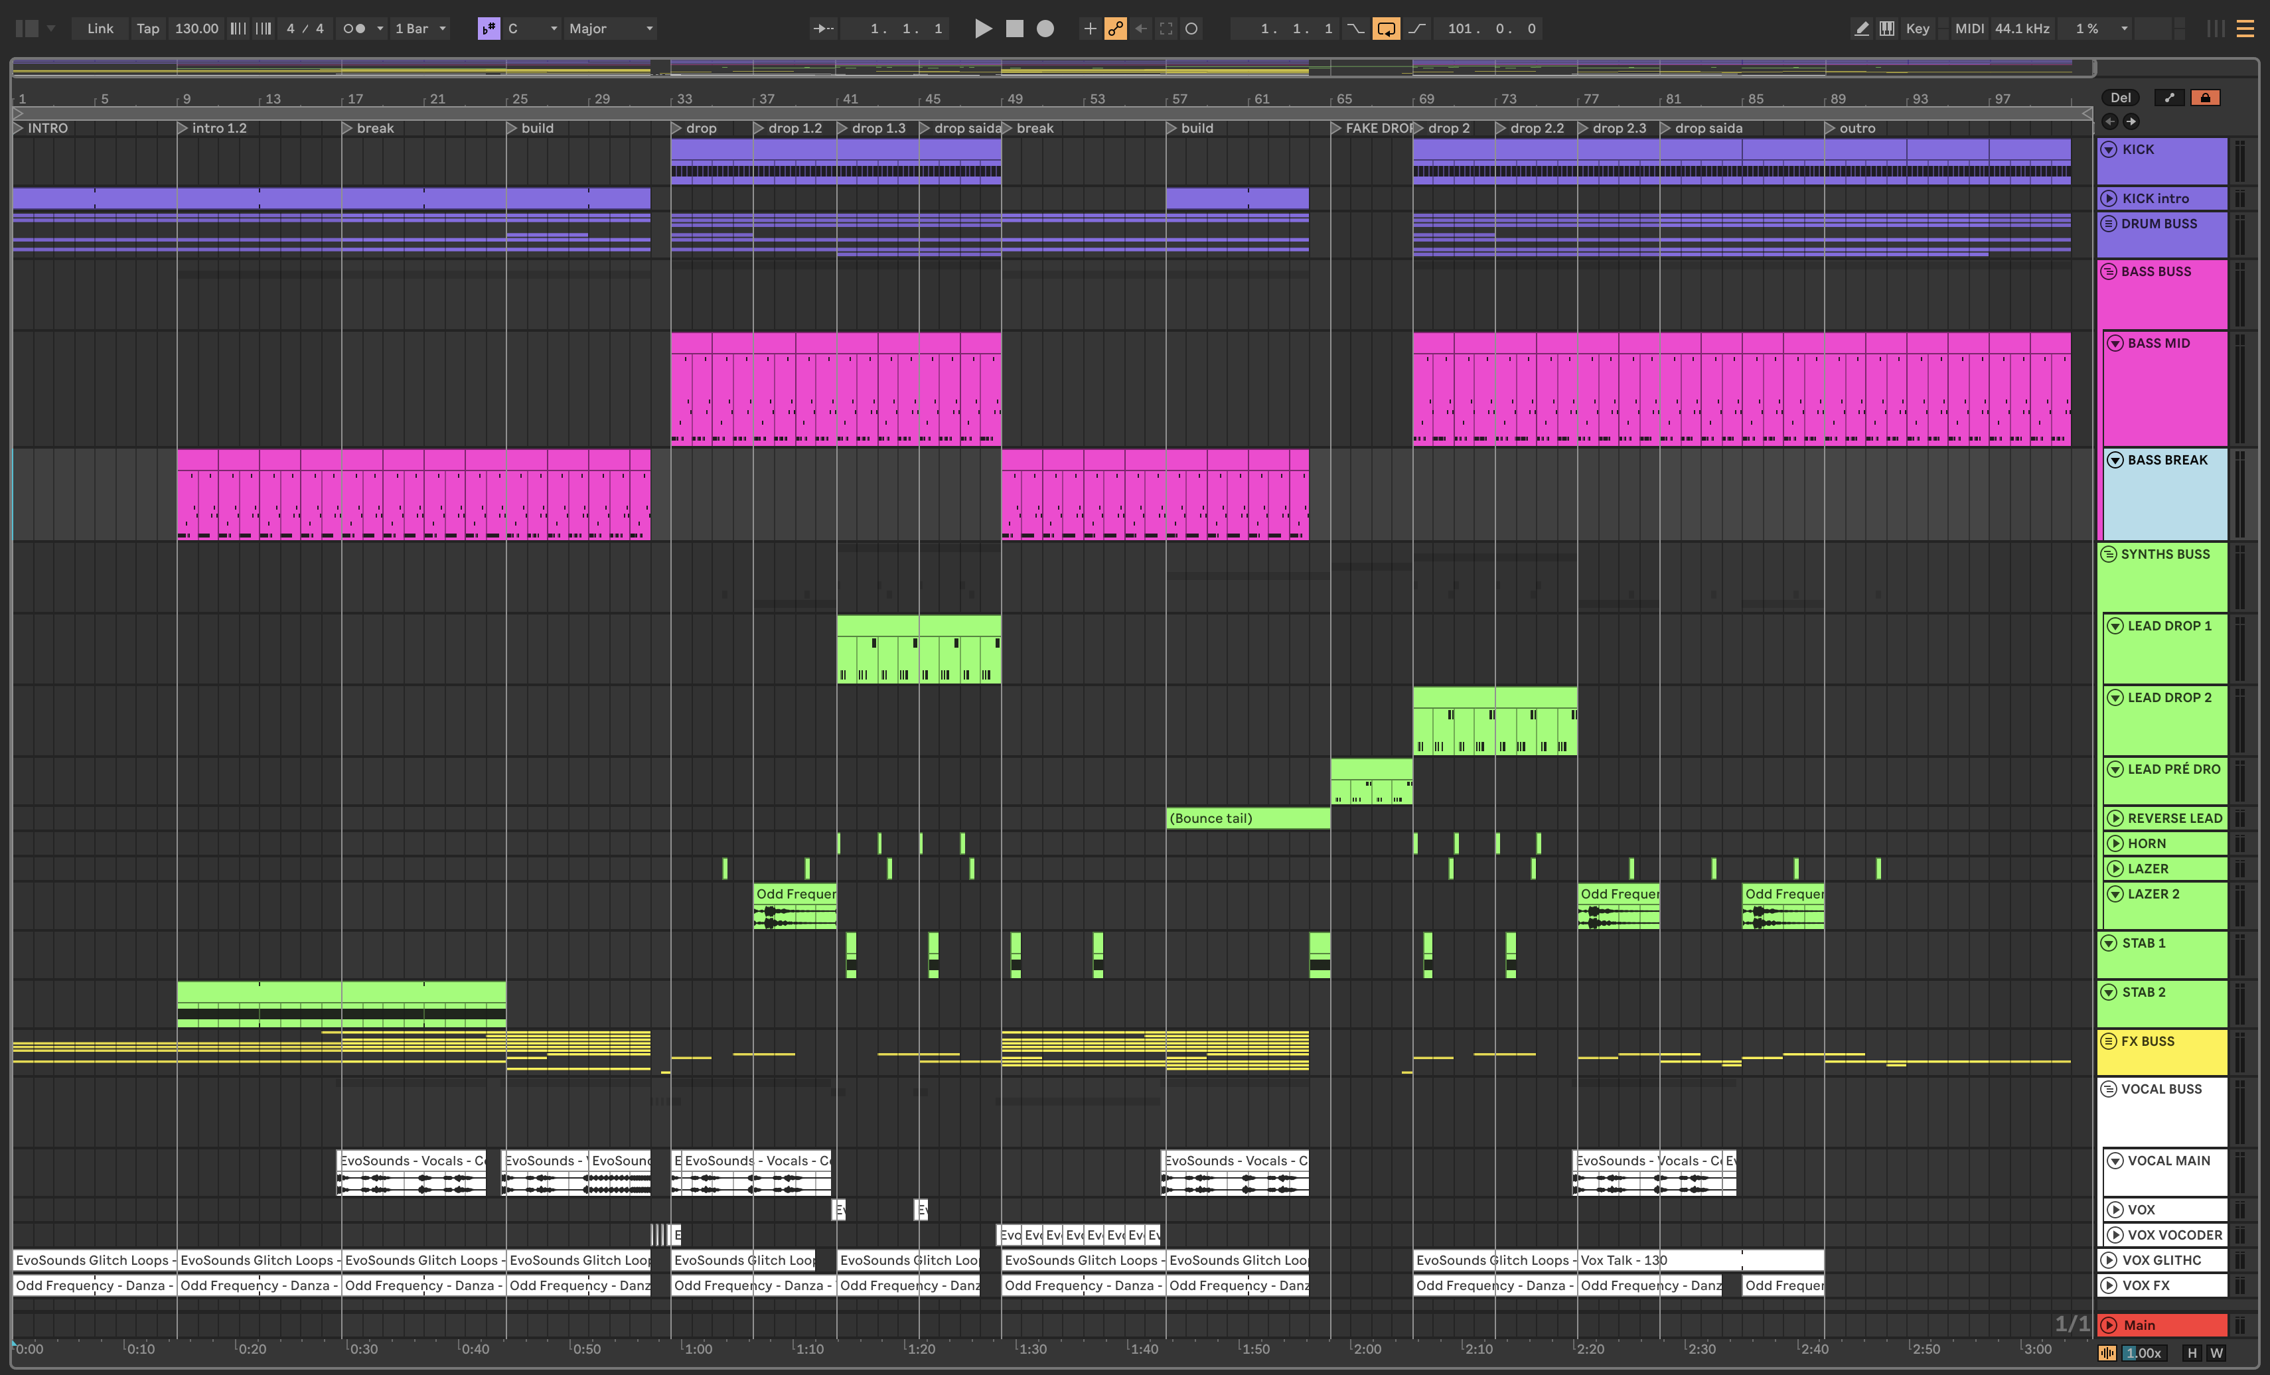Click the Follow playback arrow icon
The width and height of the screenshot is (2270, 1375).
pyautogui.click(x=822, y=29)
